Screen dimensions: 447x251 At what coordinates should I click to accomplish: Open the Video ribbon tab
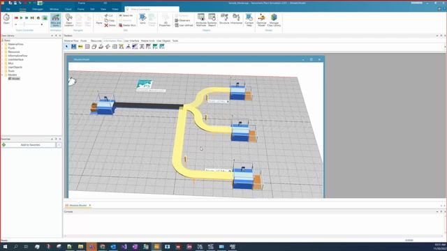115,9
